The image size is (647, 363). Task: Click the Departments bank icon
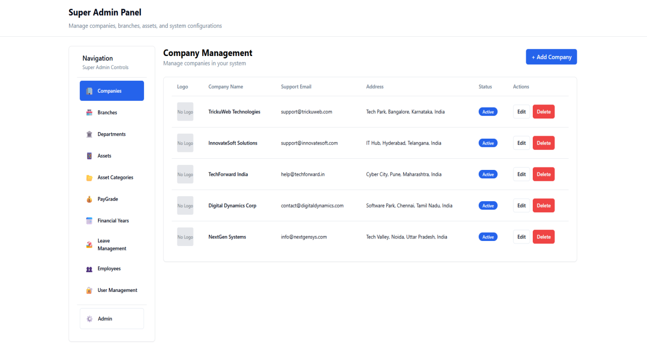[x=89, y=135]
